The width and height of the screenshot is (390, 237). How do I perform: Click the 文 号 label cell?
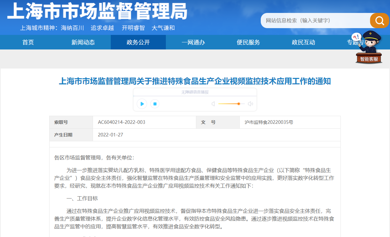coord(218,122)
